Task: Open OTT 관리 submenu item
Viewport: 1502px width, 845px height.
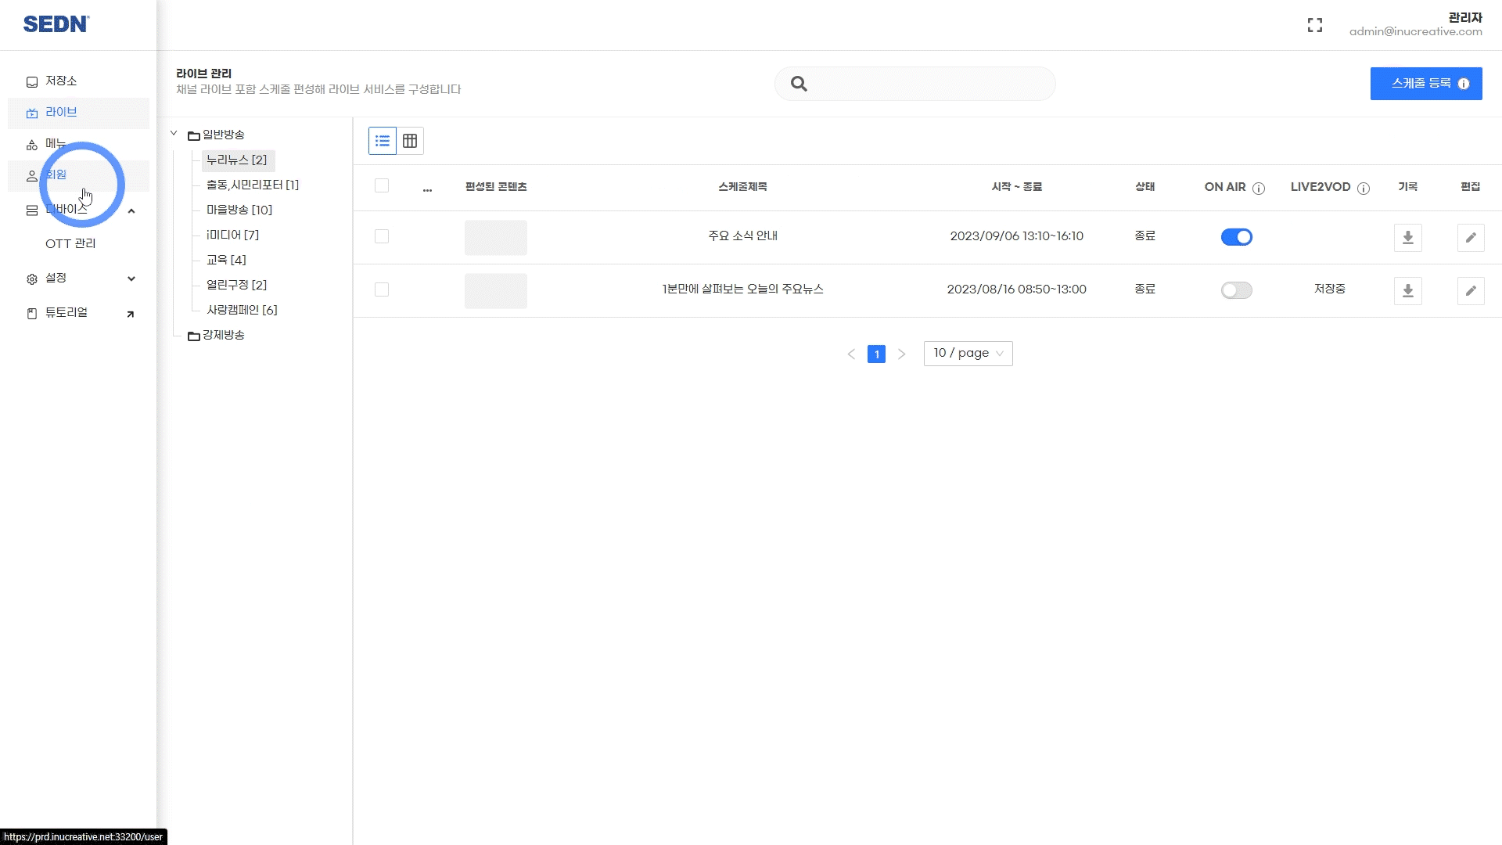Action: 70,243
